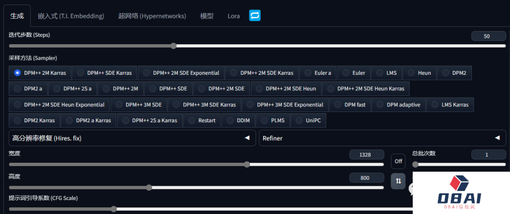
Task: Click the blue refresh icon beside Lora
Action: tap(255, 16)
